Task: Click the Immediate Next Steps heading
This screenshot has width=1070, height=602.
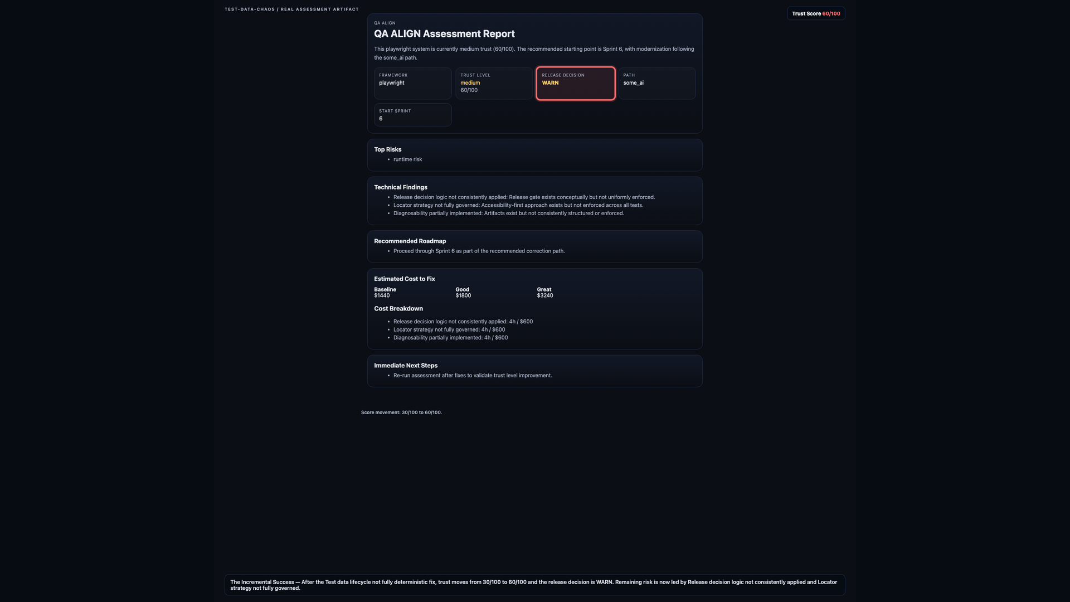Action: point(406,366)
